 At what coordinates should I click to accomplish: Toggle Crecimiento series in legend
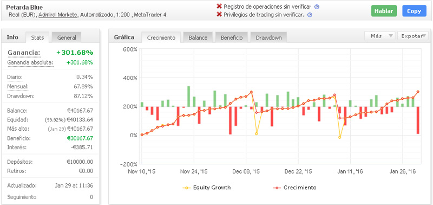pos(294,188)
